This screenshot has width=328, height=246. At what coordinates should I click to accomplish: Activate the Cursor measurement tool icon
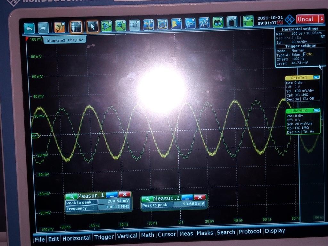(148, 25)
